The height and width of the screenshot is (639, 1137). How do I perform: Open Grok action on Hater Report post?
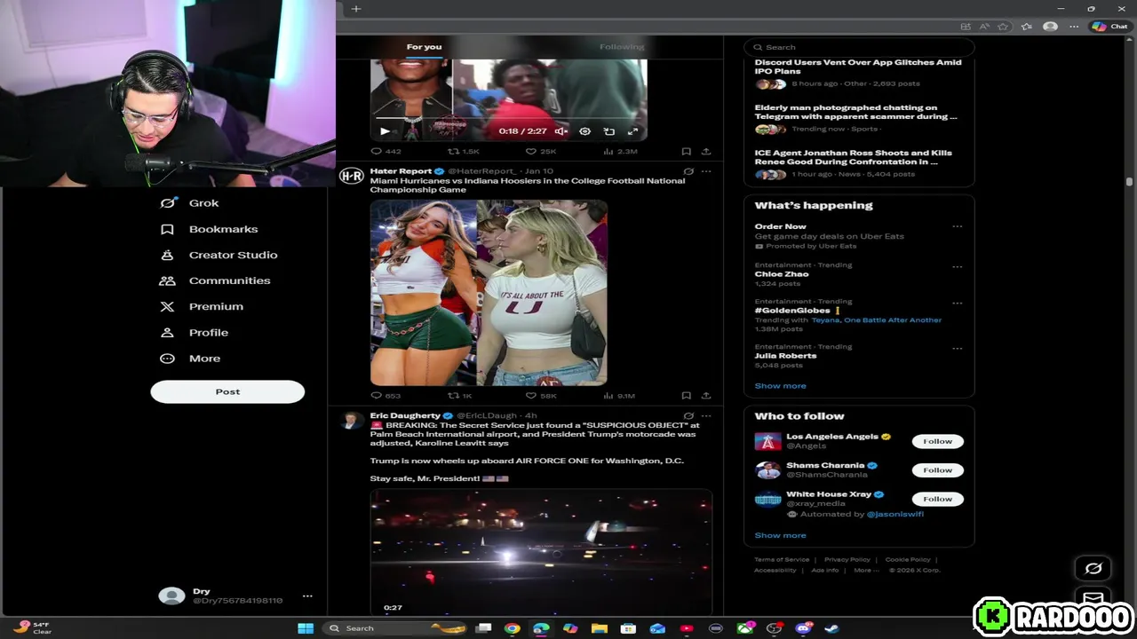click(x=688, y=171)
